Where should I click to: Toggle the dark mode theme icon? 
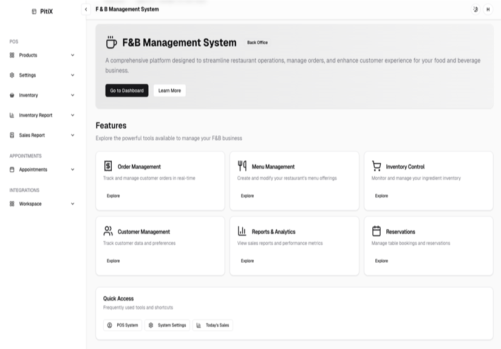(475, 9)
